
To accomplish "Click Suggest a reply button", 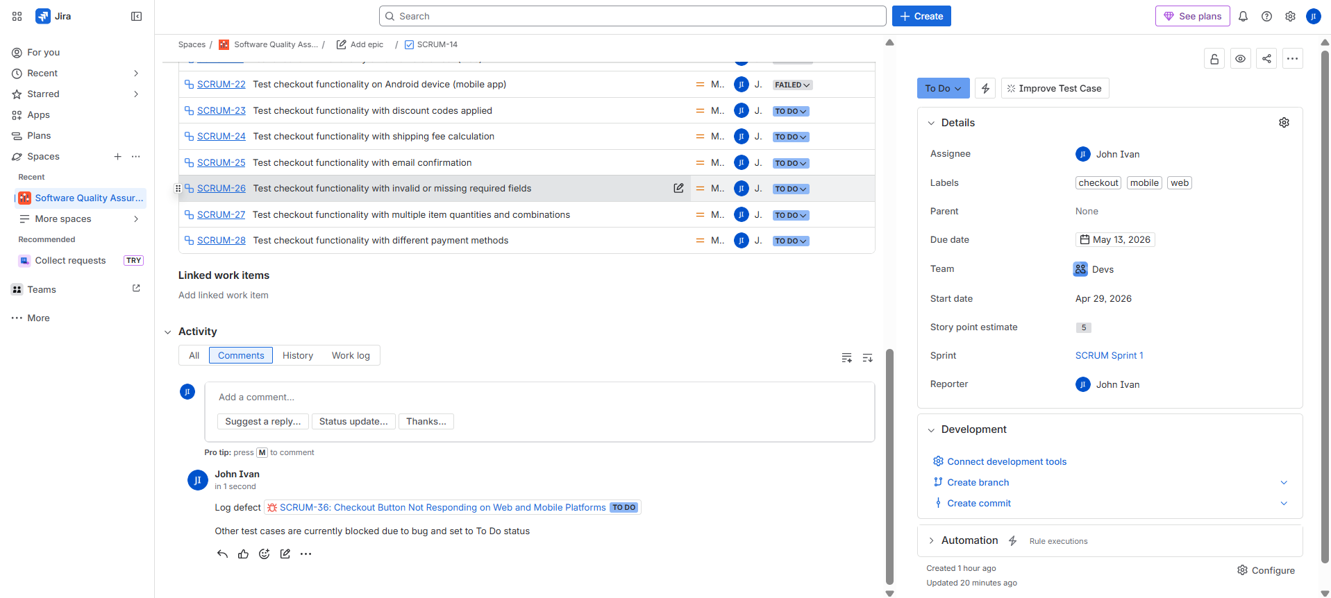I will pyautogui.click(x=263, y=421).
